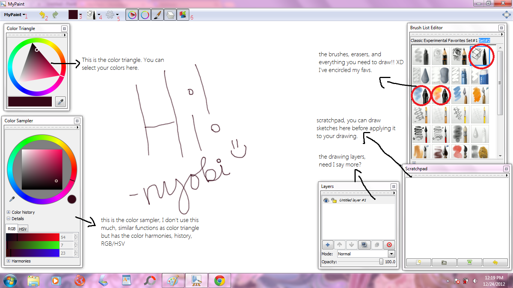
Task: Select the color ring tool in the toolbar
Action: [x=145, y=15]
